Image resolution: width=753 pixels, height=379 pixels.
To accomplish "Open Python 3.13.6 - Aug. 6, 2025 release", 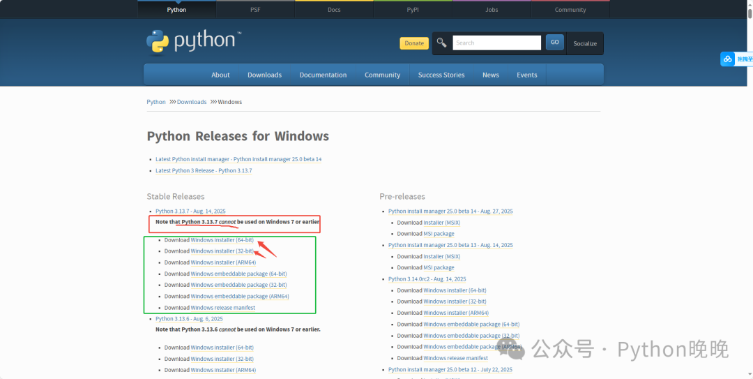I will pos(189,319).
